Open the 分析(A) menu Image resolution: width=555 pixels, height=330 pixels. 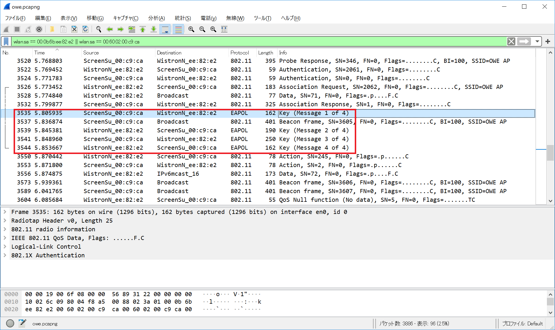point(156,18)
